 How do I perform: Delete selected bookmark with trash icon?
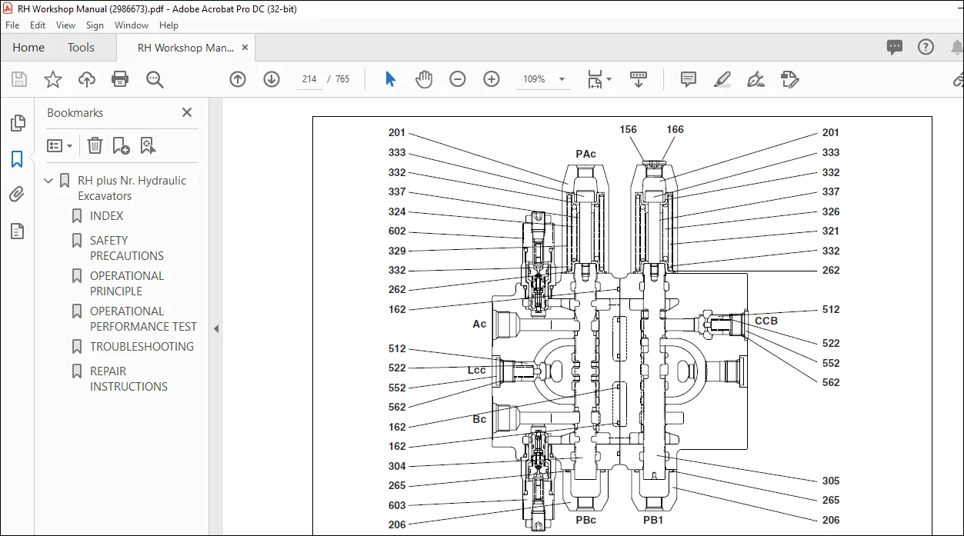point(94,145)
